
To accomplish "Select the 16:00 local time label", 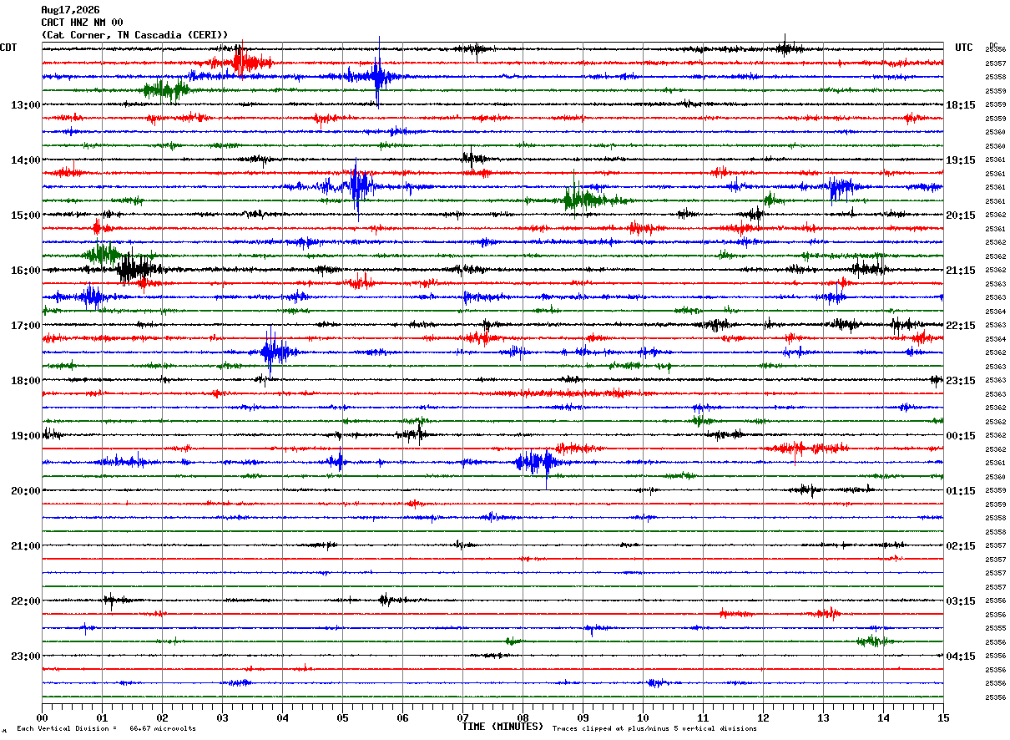I will click(26, 271).
